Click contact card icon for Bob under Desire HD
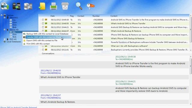 [11, 37]
